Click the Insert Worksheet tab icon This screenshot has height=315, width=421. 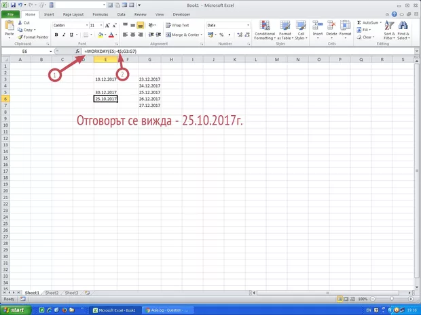[87, 293]
